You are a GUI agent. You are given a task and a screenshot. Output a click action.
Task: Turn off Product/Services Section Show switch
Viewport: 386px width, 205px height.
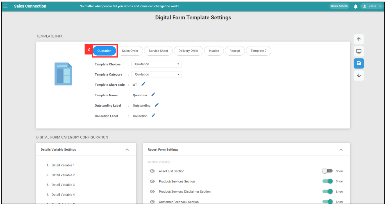click(327, 181)
